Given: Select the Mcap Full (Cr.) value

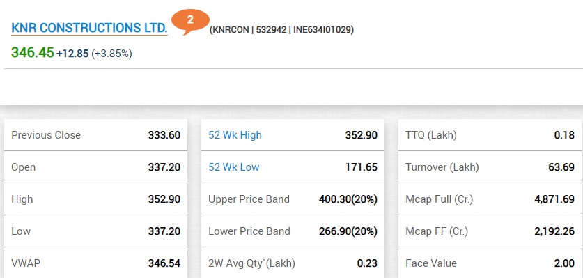Looking at the screenshot, I should [x=554, y=199].
